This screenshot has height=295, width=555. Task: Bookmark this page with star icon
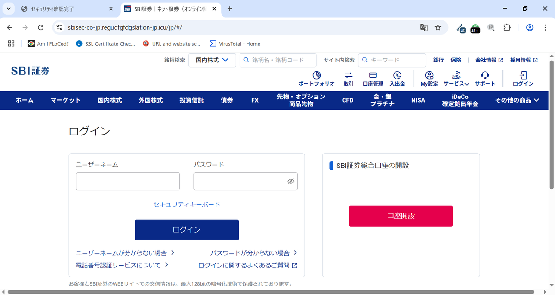pyautogui.click(x=438, y=27)
